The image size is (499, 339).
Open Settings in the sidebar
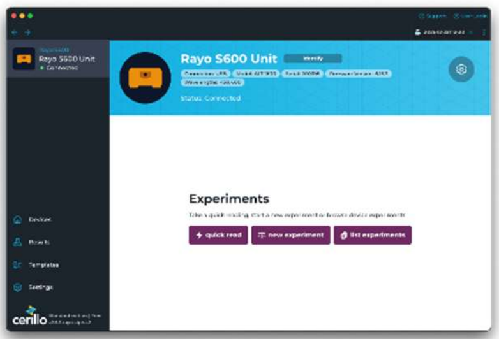(x=41, y=287)
